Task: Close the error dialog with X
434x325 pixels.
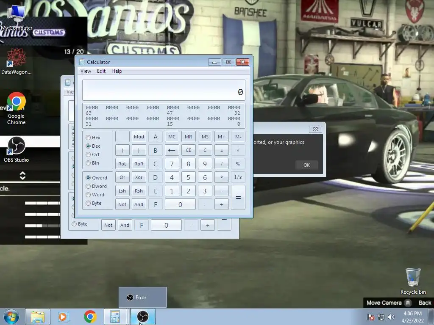Action: click(x=315, y=129)
